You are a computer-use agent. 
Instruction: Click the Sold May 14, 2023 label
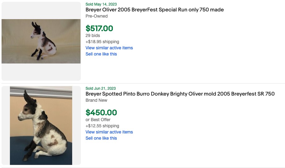tap(101, 4)
